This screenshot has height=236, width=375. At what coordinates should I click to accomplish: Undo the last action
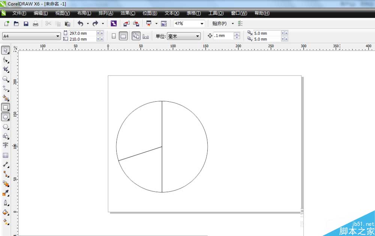point(81,24)
